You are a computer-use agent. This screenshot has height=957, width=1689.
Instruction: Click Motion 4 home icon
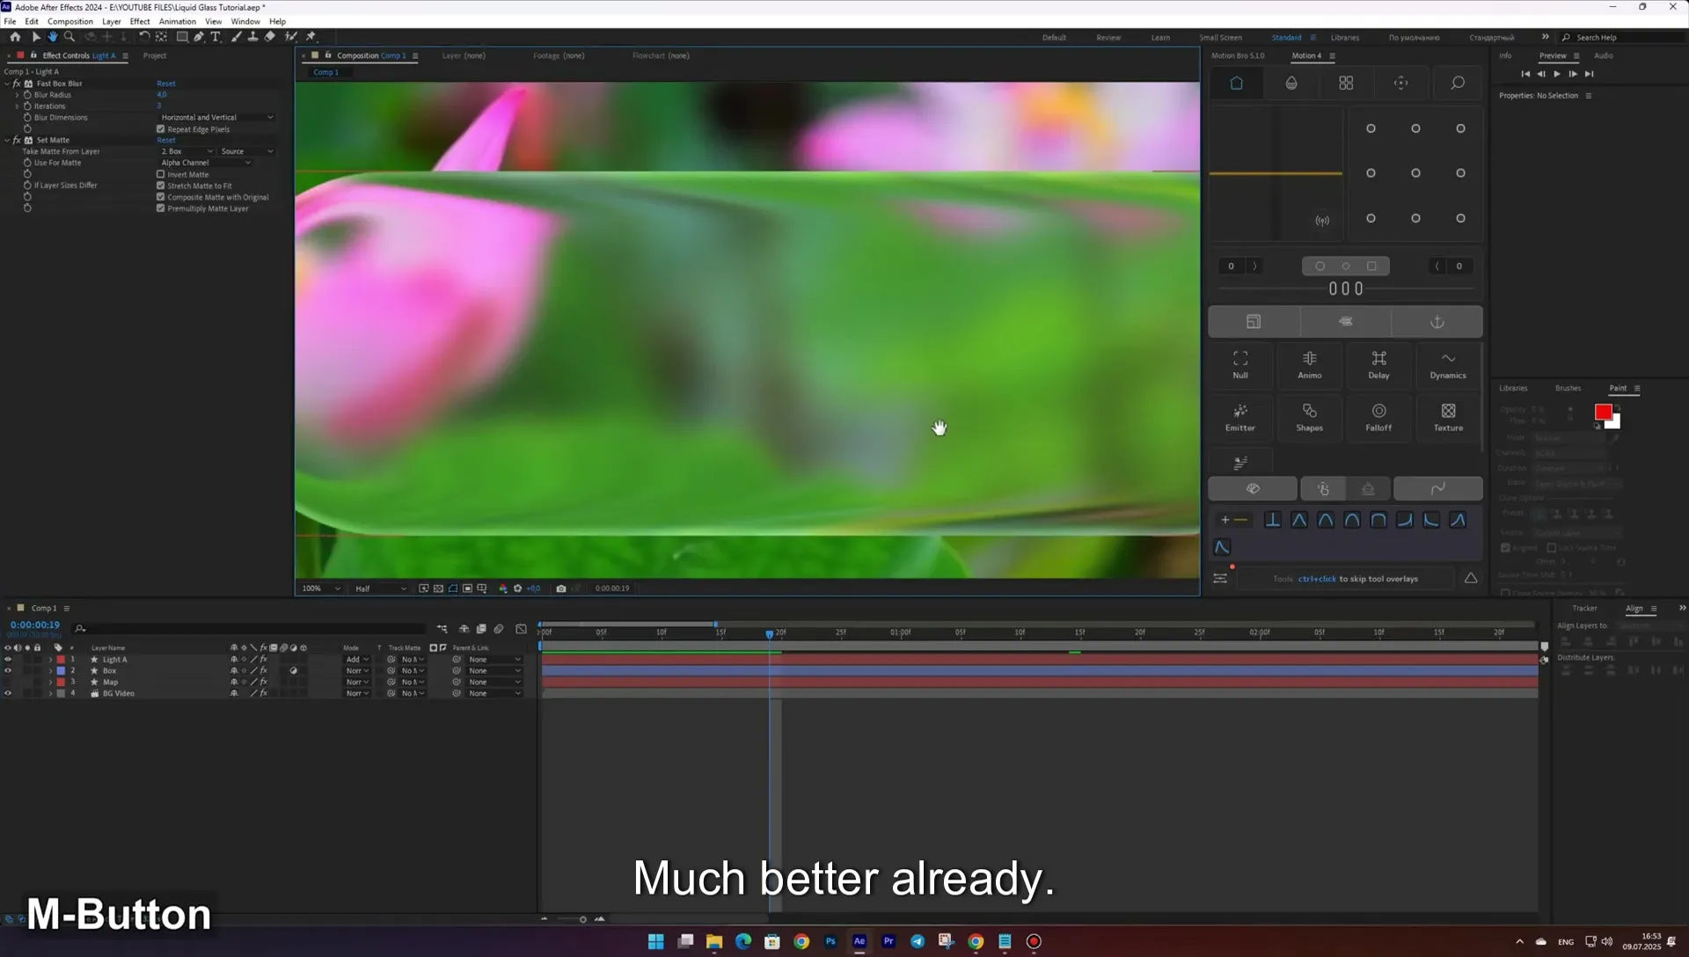[x=1236, y=83]
